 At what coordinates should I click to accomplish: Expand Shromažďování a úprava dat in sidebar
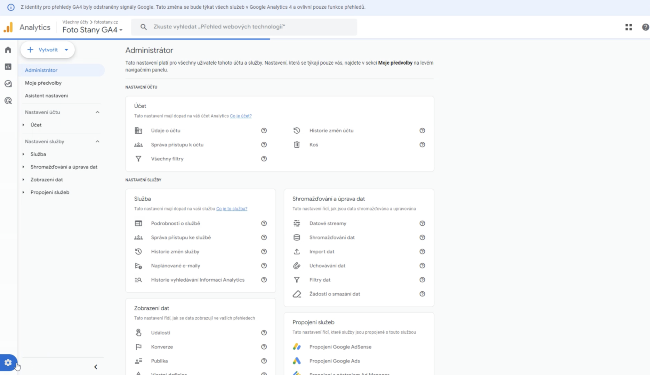23,167
